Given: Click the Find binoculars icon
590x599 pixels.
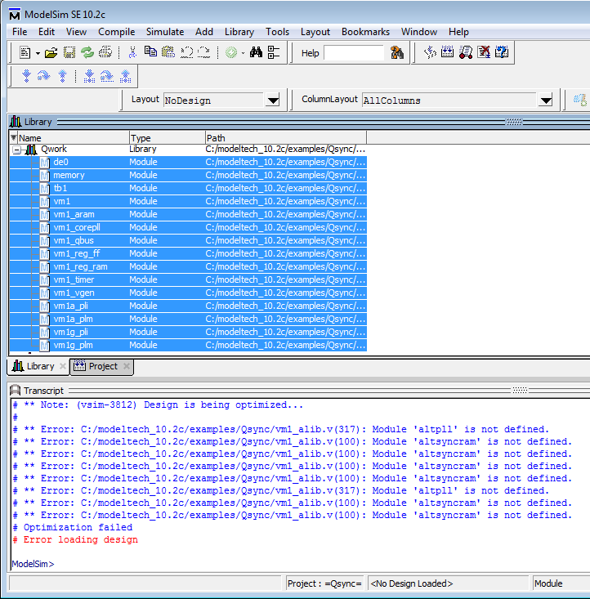Looking at the screenshot, I should point(256,53).
